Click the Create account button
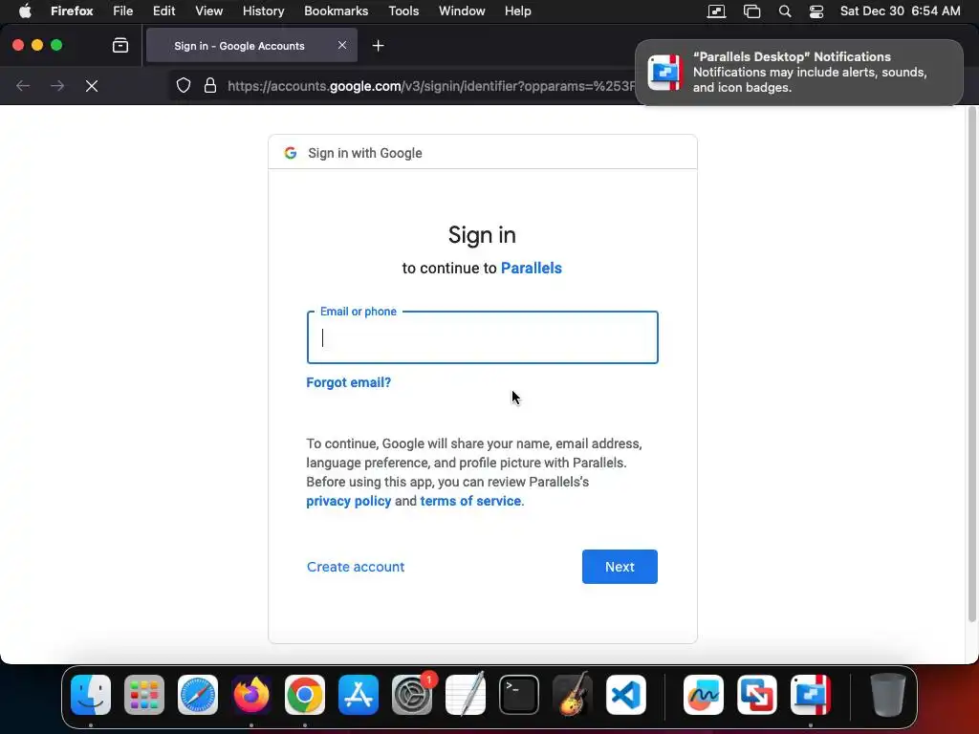Image resolution: width=979 pixels, height=734 pixels. [x=356, y=567]
